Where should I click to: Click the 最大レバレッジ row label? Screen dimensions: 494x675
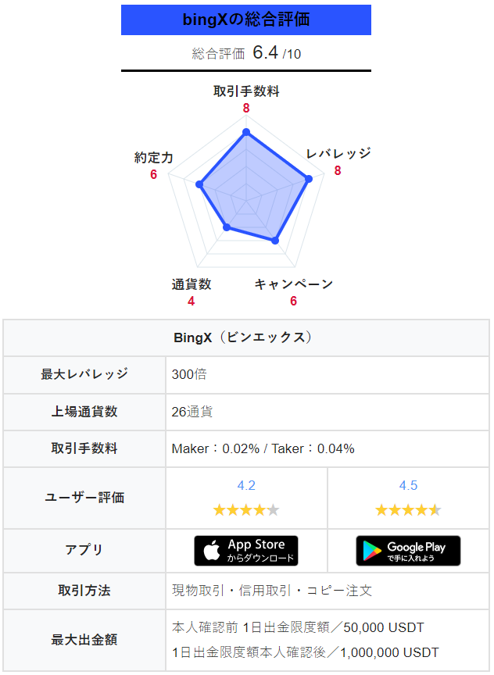(x=84, y=374)
